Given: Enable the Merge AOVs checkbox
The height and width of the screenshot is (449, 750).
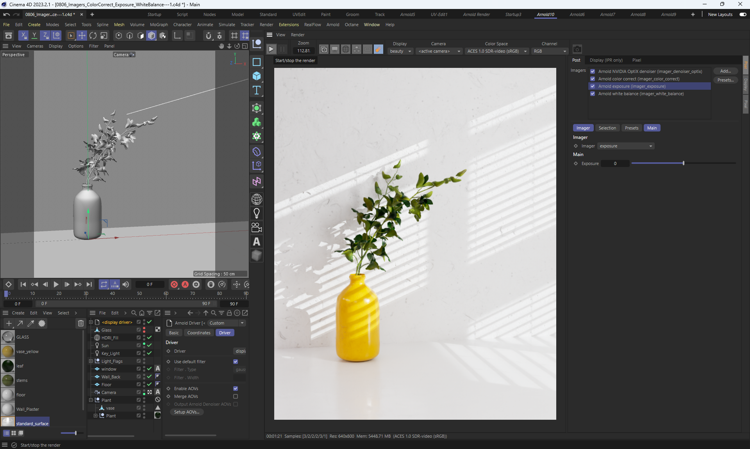Looking at the screenshot, I should (x=236, y=396).
